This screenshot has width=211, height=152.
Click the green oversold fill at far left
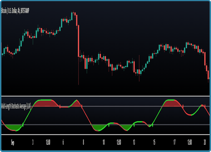pyautogui.click(x=12, y=127)
